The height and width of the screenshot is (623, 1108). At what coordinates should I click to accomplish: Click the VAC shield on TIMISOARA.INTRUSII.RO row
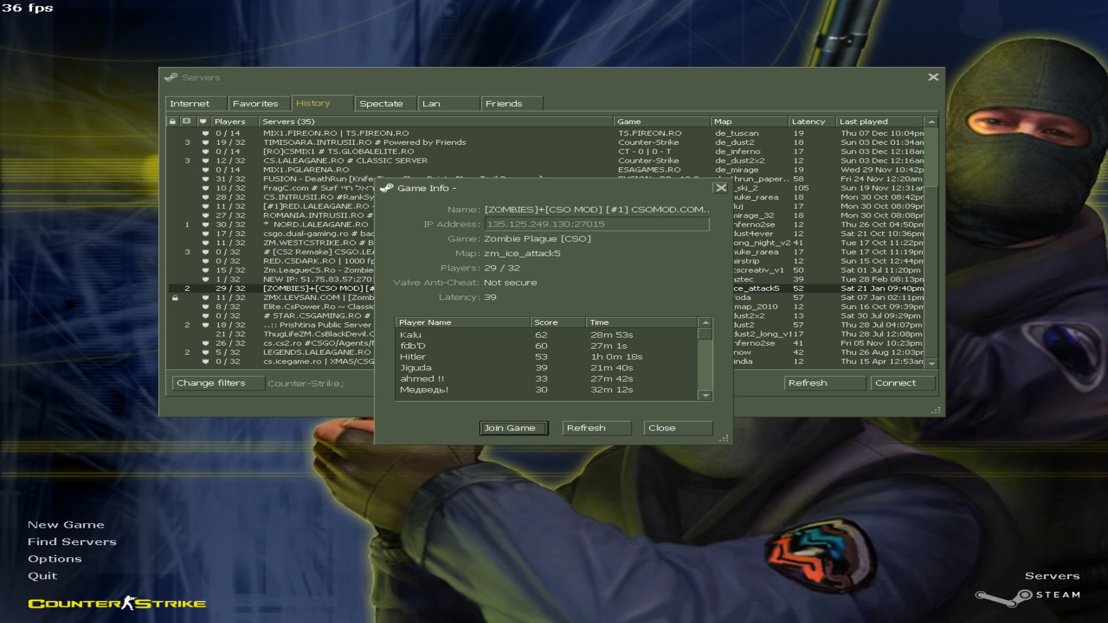point(205,142)
